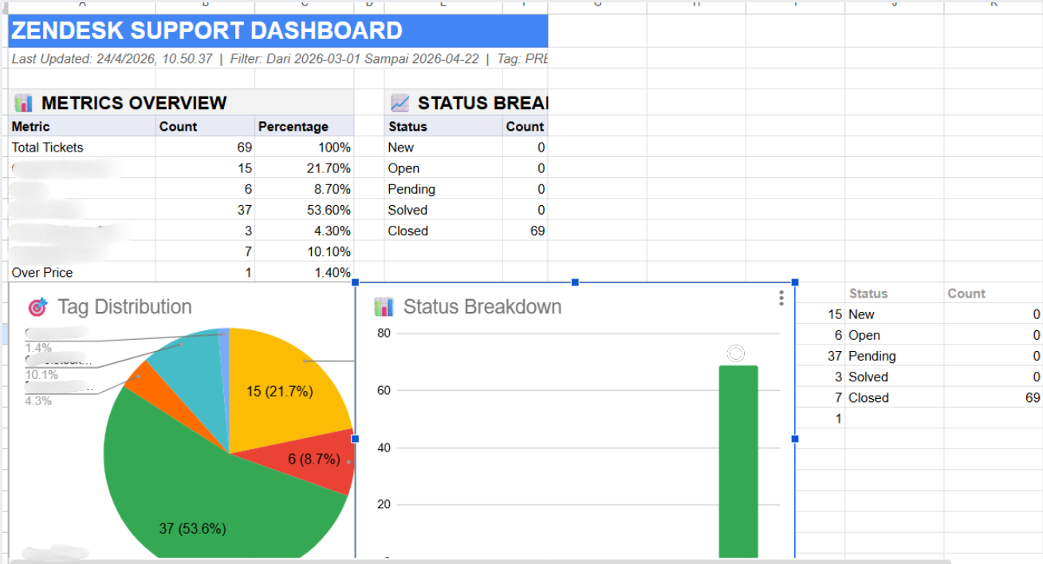Click the bar chart emoji in Status Breakdown chart title

click(384, 307)
